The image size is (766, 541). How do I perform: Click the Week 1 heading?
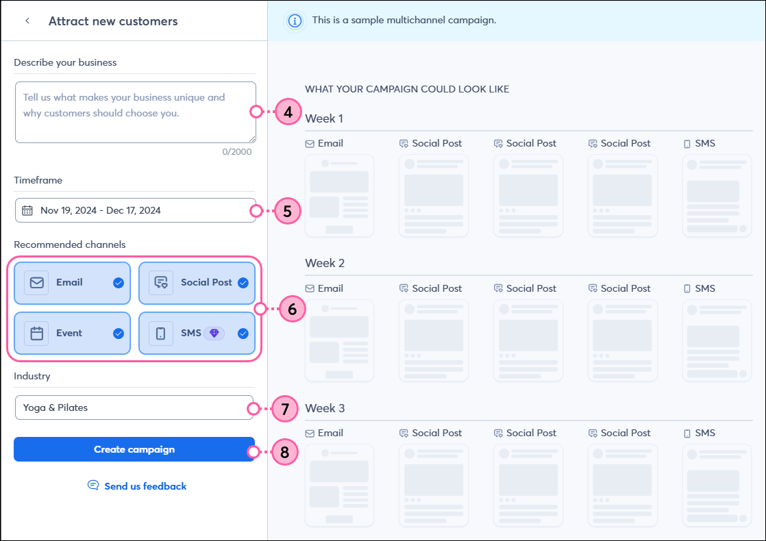(324, 118)
